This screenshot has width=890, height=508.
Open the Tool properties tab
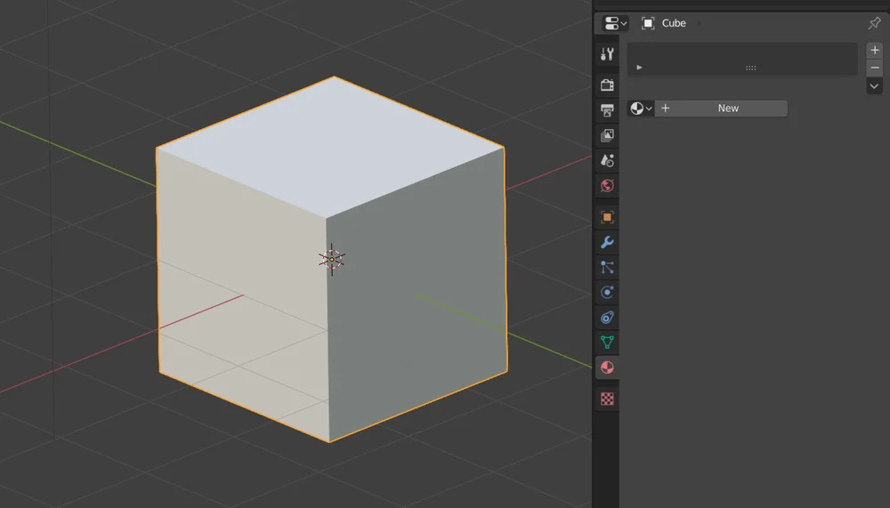tap(607, 54)
